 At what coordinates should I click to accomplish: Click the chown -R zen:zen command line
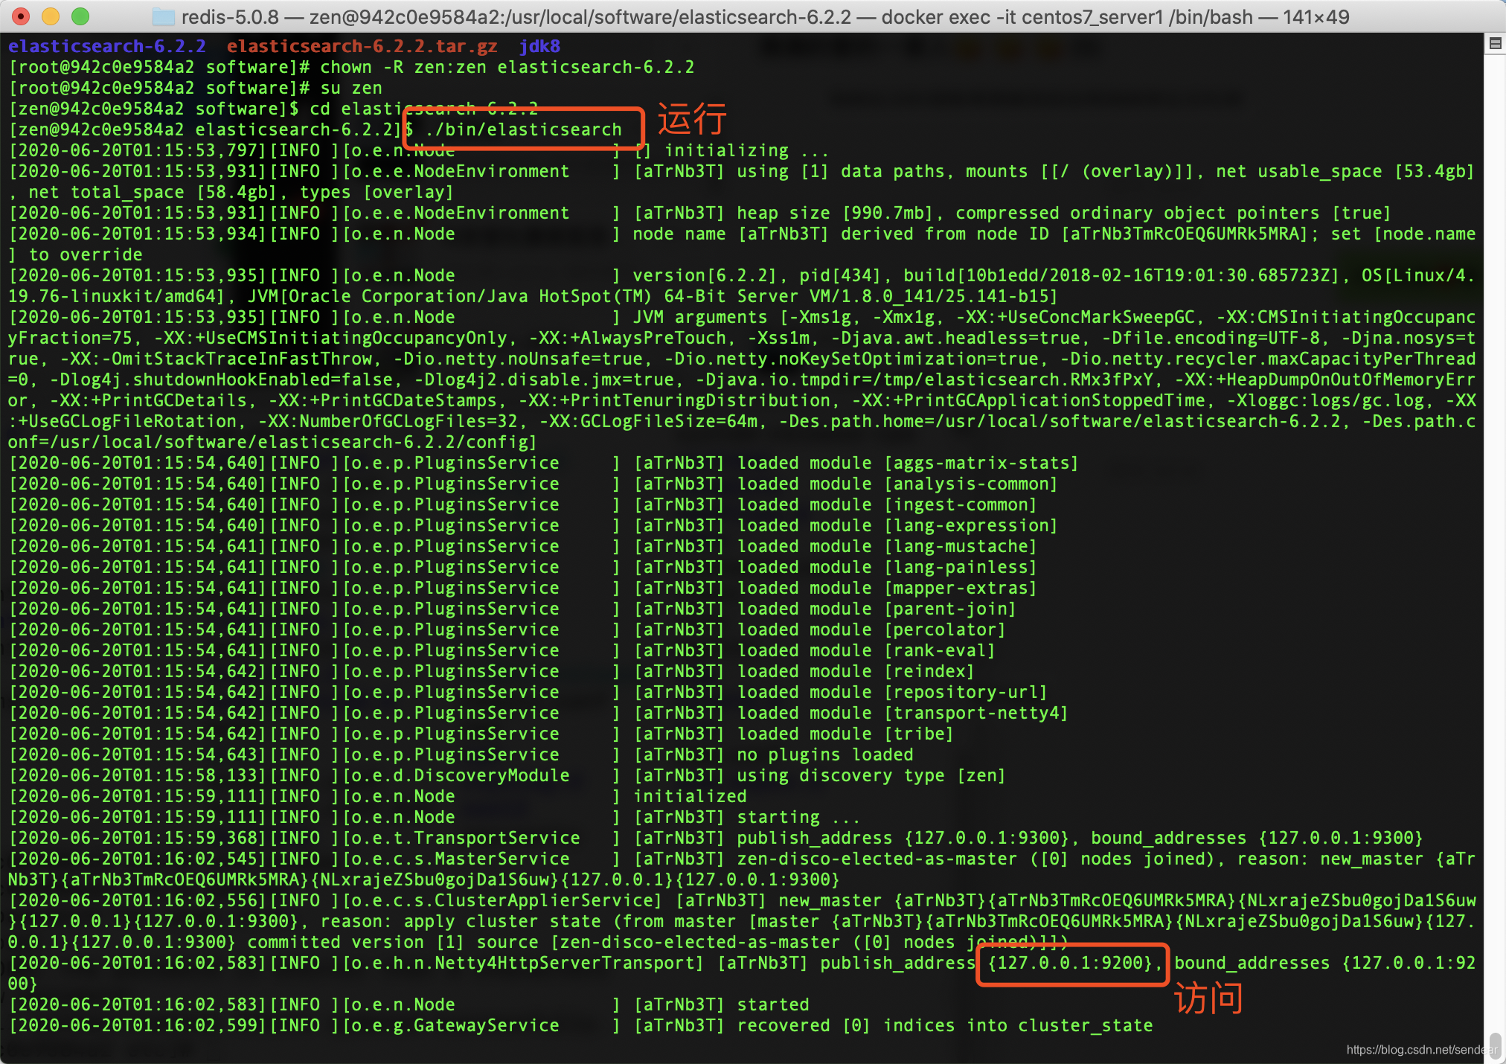(x=351, y=67)
